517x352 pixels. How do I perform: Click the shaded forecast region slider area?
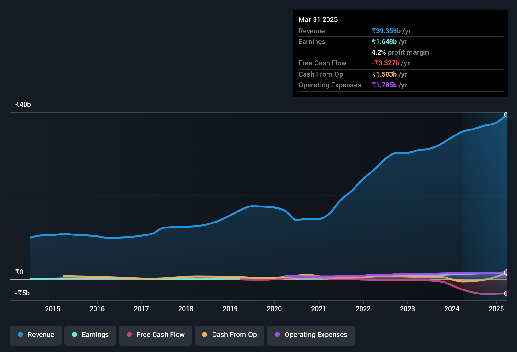click(x=485, y=204)
